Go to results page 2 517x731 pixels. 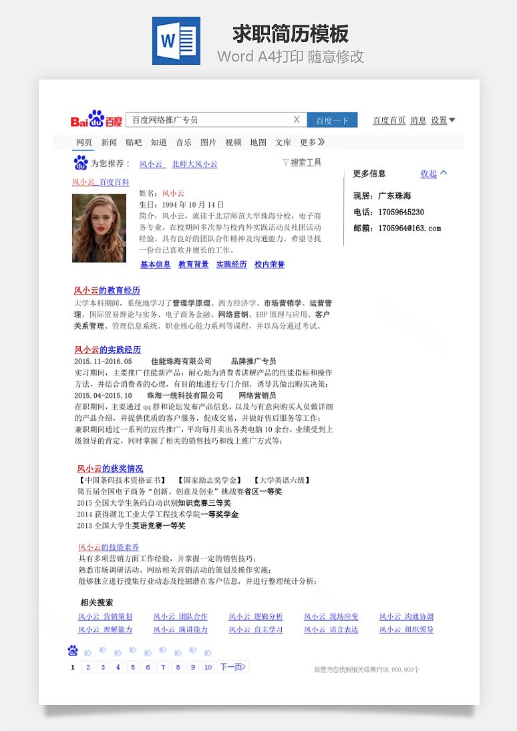(88, 667)
